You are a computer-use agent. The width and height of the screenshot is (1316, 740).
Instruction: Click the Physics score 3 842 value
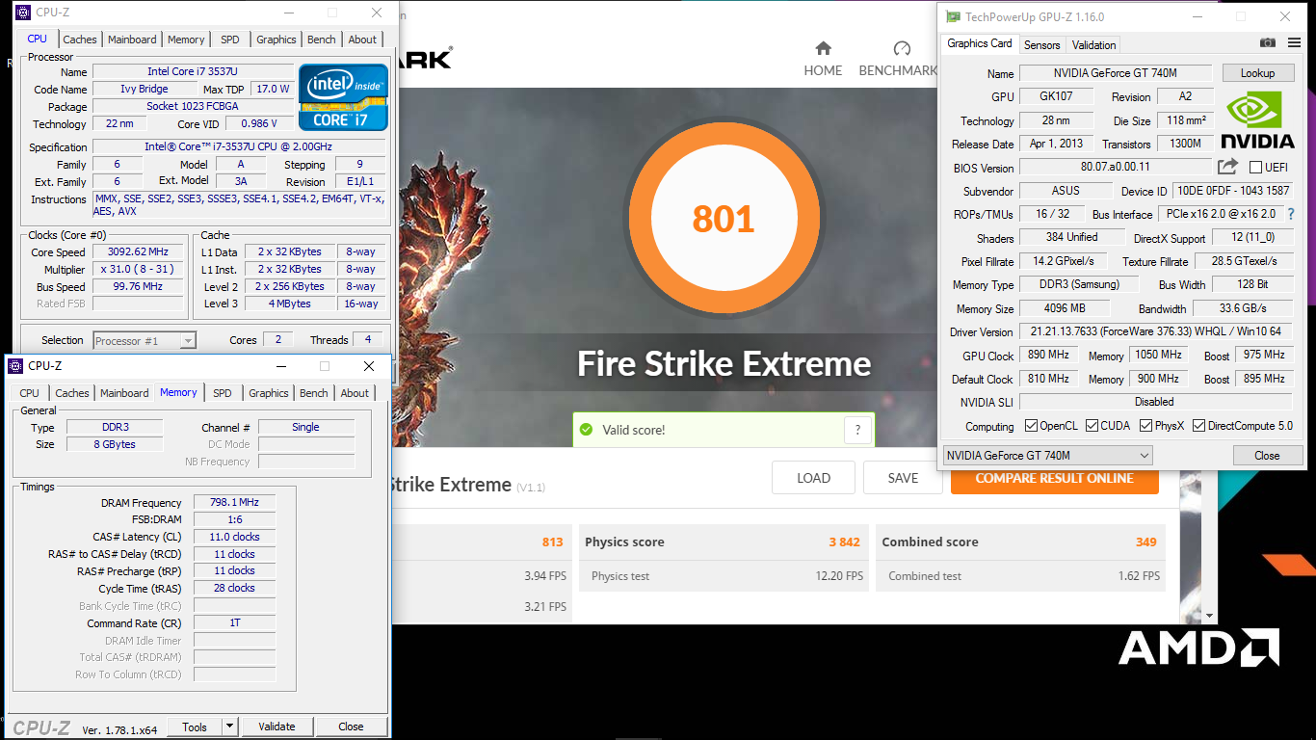(844, 542)
